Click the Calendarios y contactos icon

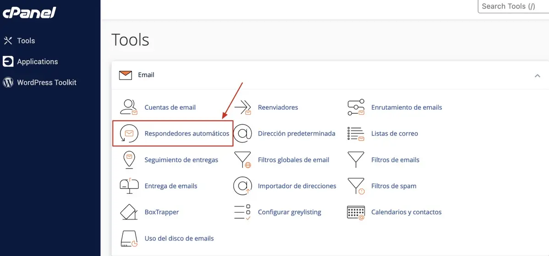click(x=356, y=212)
